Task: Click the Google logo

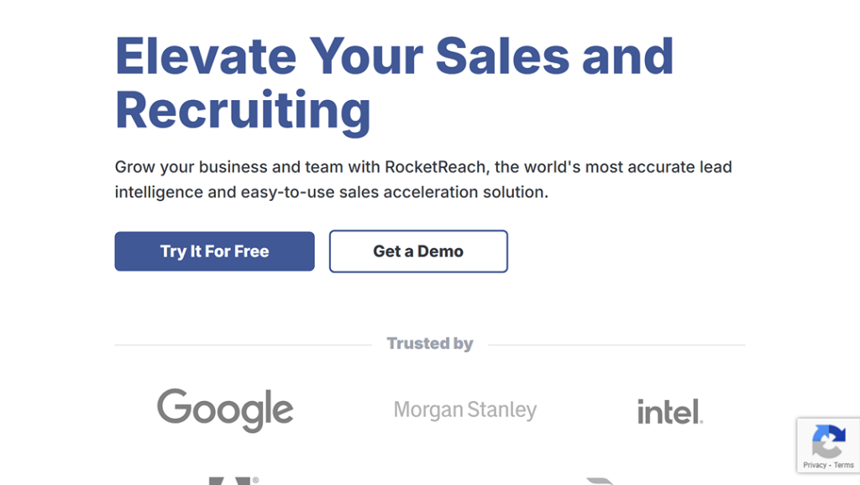Action: tap(225, 410)
